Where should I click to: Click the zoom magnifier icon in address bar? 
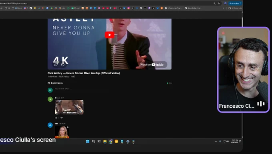tap(214, 3)
